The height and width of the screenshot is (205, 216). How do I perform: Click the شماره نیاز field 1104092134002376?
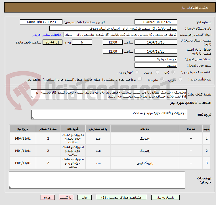pyautogui.click(x=156, y=22)
